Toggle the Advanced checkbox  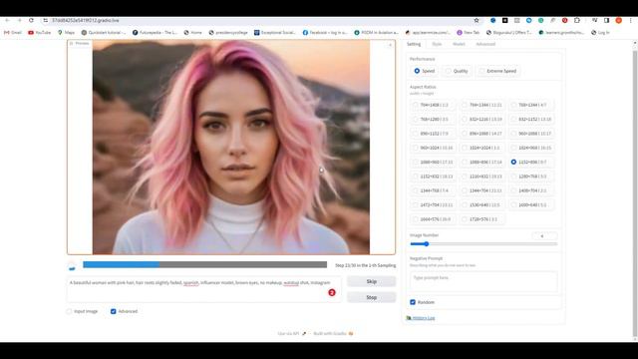113,311
